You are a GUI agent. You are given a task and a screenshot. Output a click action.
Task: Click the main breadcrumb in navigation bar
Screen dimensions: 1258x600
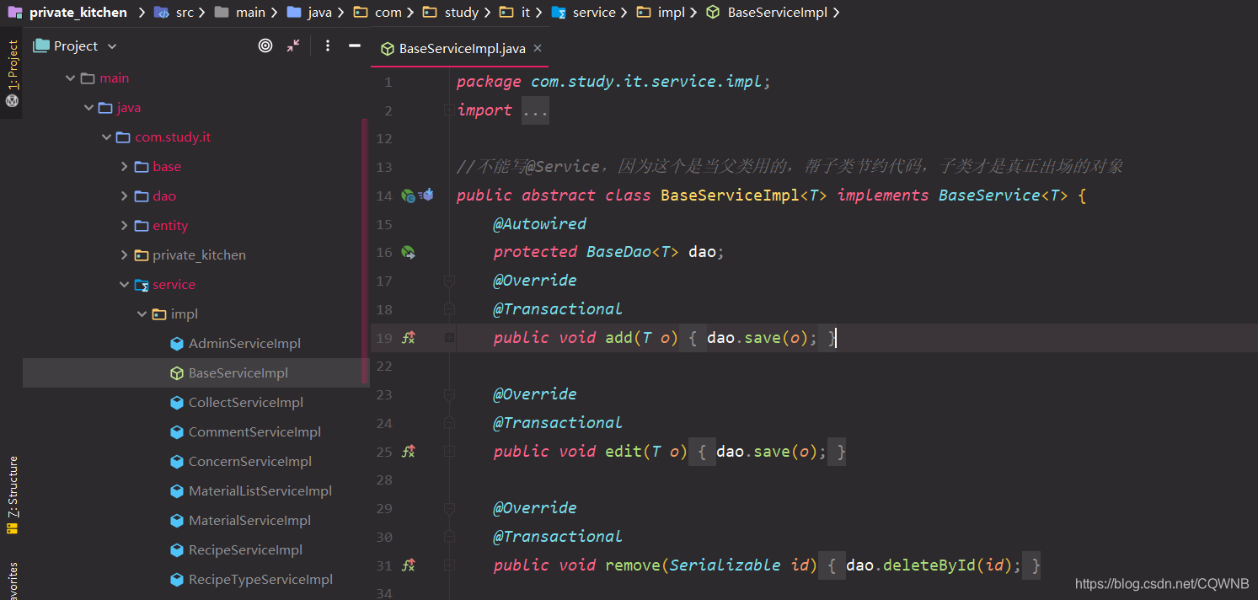point(241,13)
